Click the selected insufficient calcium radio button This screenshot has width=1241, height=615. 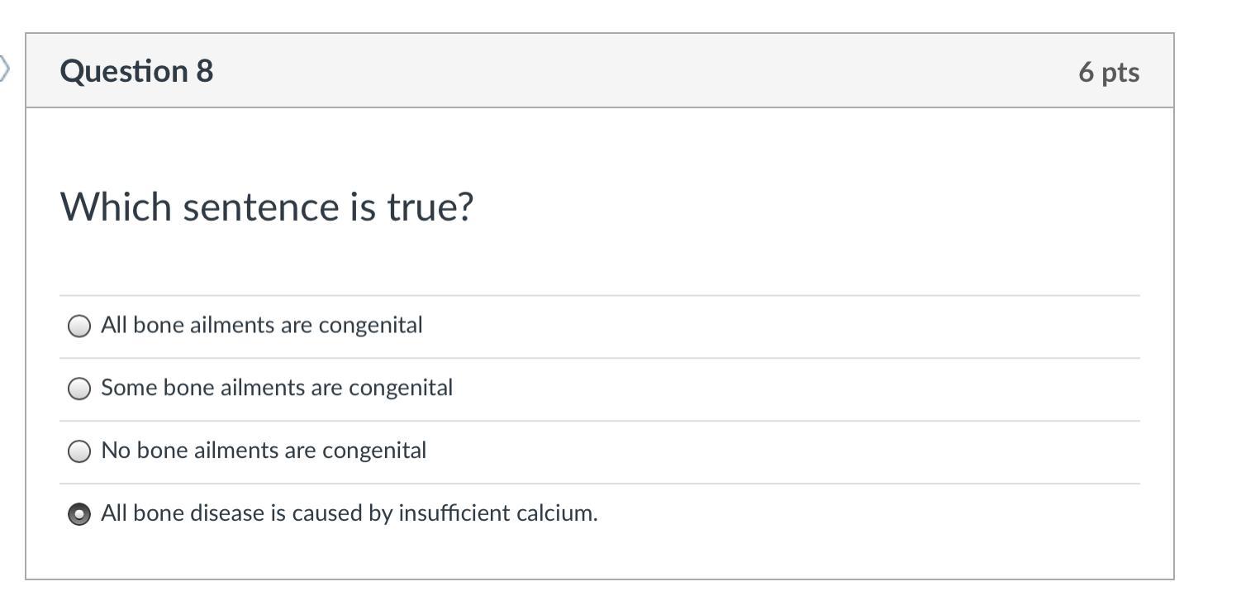78,514
